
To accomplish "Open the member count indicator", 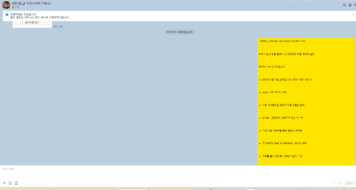I will click(16, 7).
